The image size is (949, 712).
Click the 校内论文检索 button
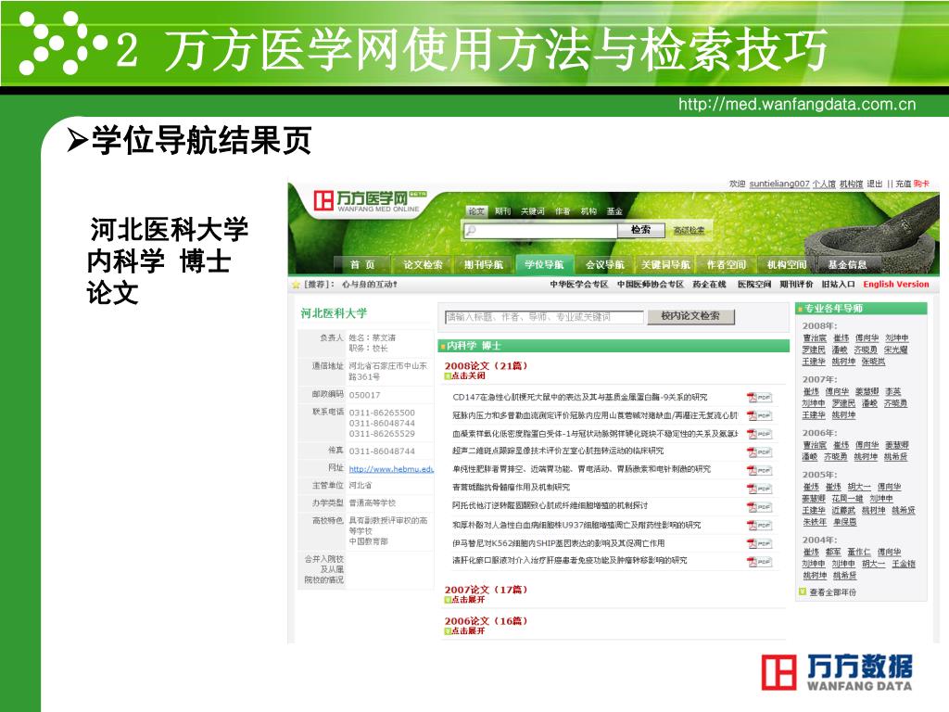point(690,316)
